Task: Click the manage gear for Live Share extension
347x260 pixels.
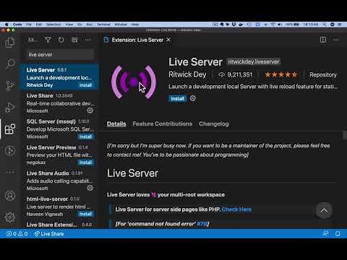Action: (90, 110)
